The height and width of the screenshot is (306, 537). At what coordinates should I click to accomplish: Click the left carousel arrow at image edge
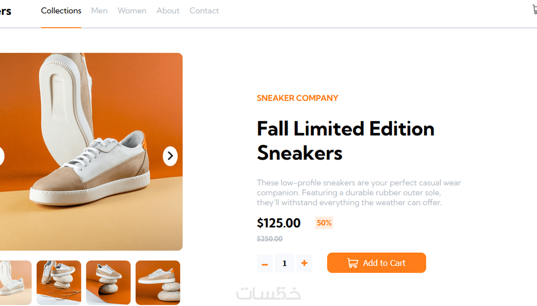(2, 156)
